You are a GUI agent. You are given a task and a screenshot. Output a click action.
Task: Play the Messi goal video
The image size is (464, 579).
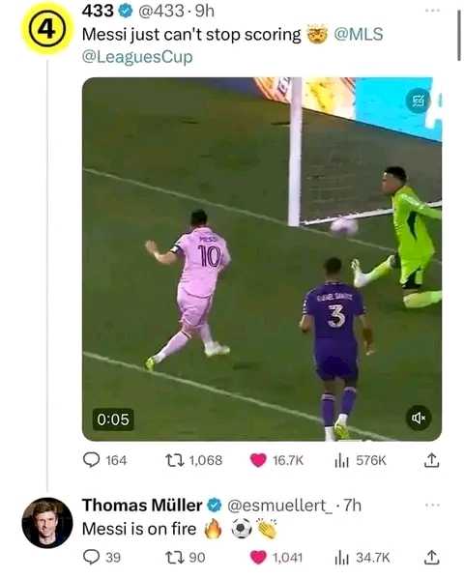(262, 259)
